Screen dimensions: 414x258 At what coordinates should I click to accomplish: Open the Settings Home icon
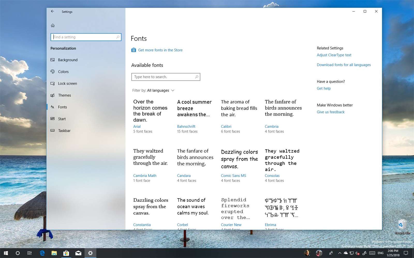coord(53,25)
